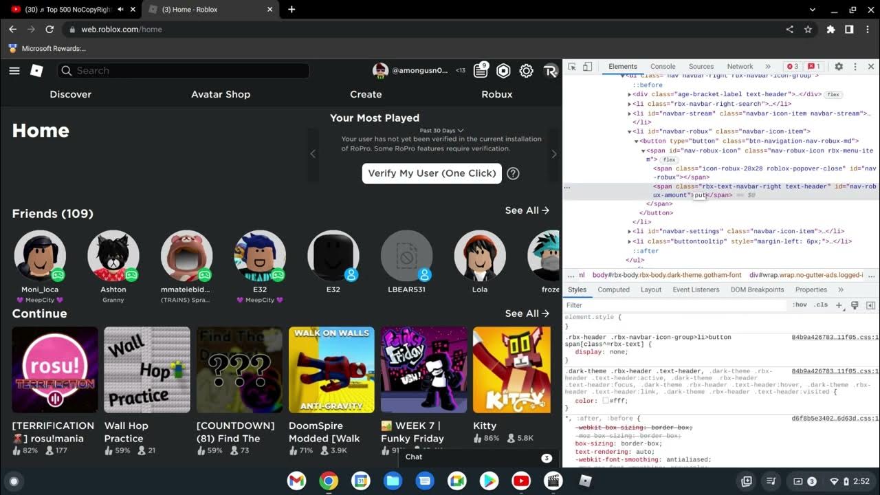Collapse the nav-robux-icon span node
Image resolution: width=880 pixels, height=495 pixels.
pos(643,151)
